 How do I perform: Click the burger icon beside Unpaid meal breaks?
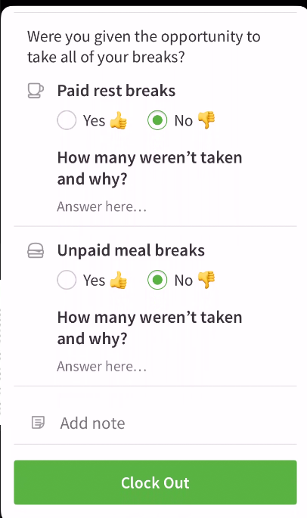36,250
